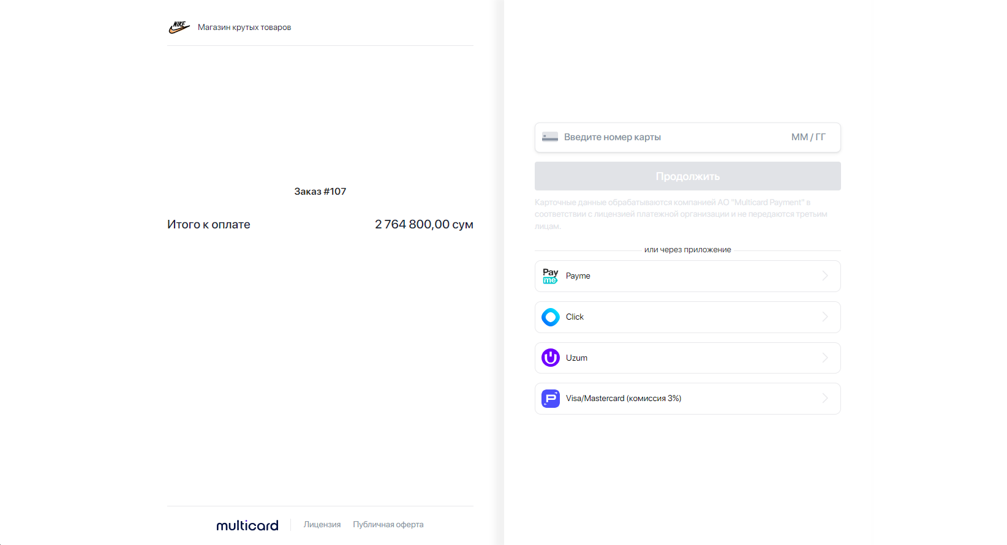Screen dimensions: 1007x545
Task: Choose Visa/Mastercard (комиссия 3%) label
Action: (623, 399)
